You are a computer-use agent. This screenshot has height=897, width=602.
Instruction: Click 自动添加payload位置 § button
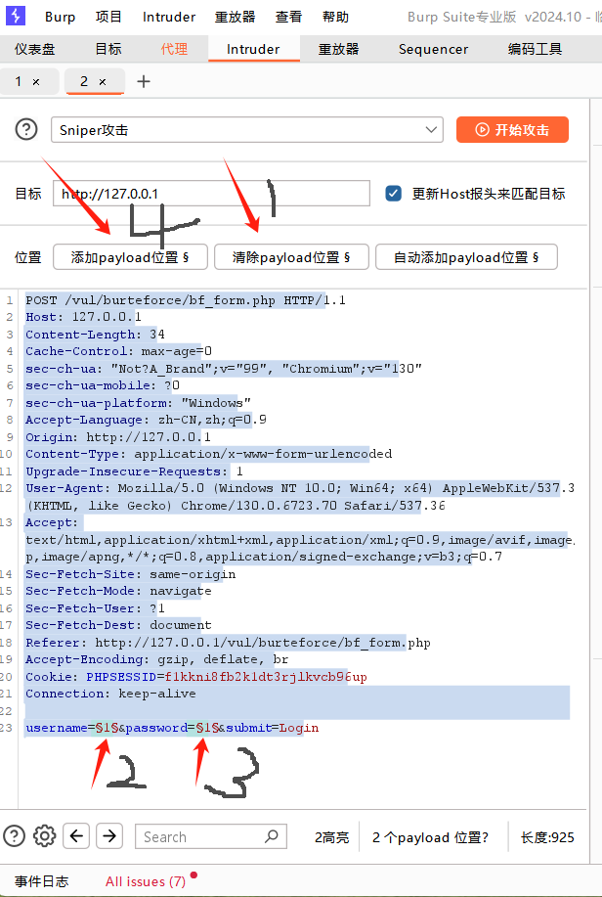466,257
